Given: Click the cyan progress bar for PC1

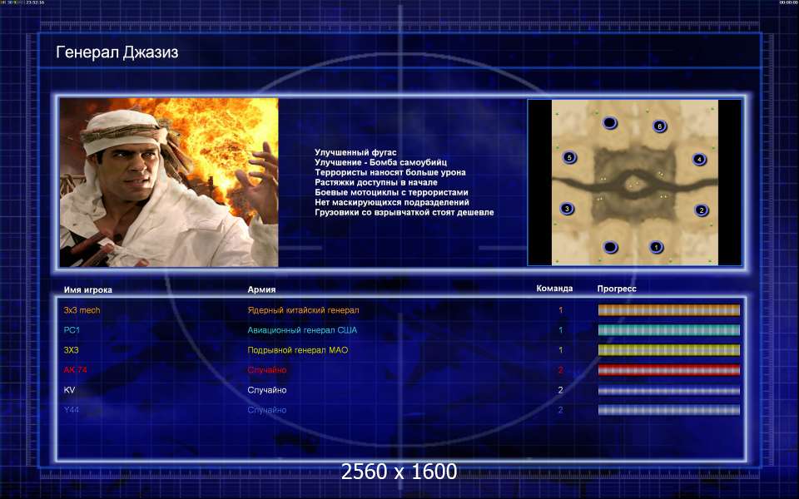Looking at the screenshot, I should pyautogui.click(x=668, y=330).
